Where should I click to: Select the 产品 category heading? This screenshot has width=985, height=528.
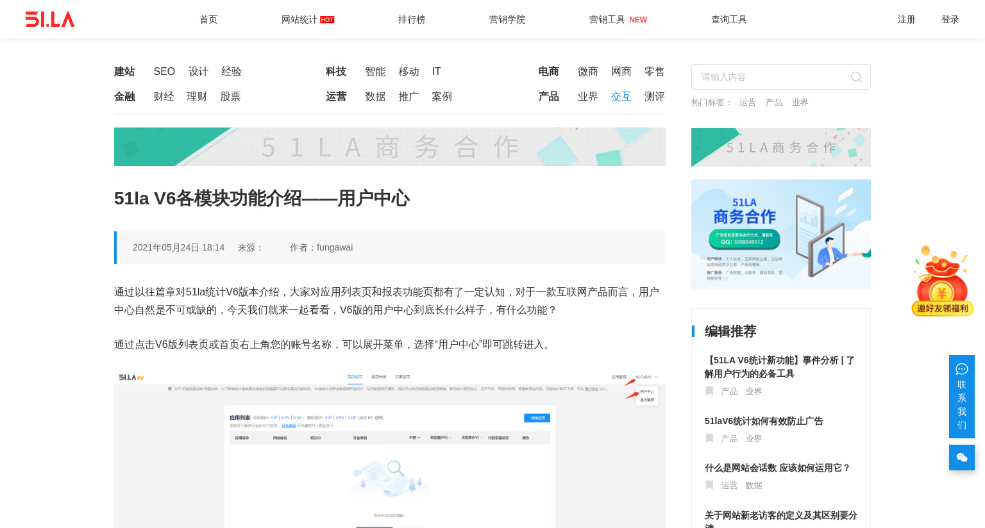(548, 96)
